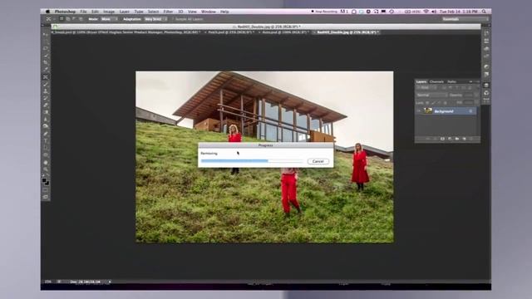Toggle the Sample All Layers checkbox
Image resolution: width=532 pixels, height=299 pixels.
point(173,19)
